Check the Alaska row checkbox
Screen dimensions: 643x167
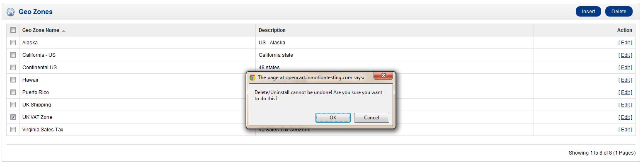pyautogui.click(x=13, y=43)
